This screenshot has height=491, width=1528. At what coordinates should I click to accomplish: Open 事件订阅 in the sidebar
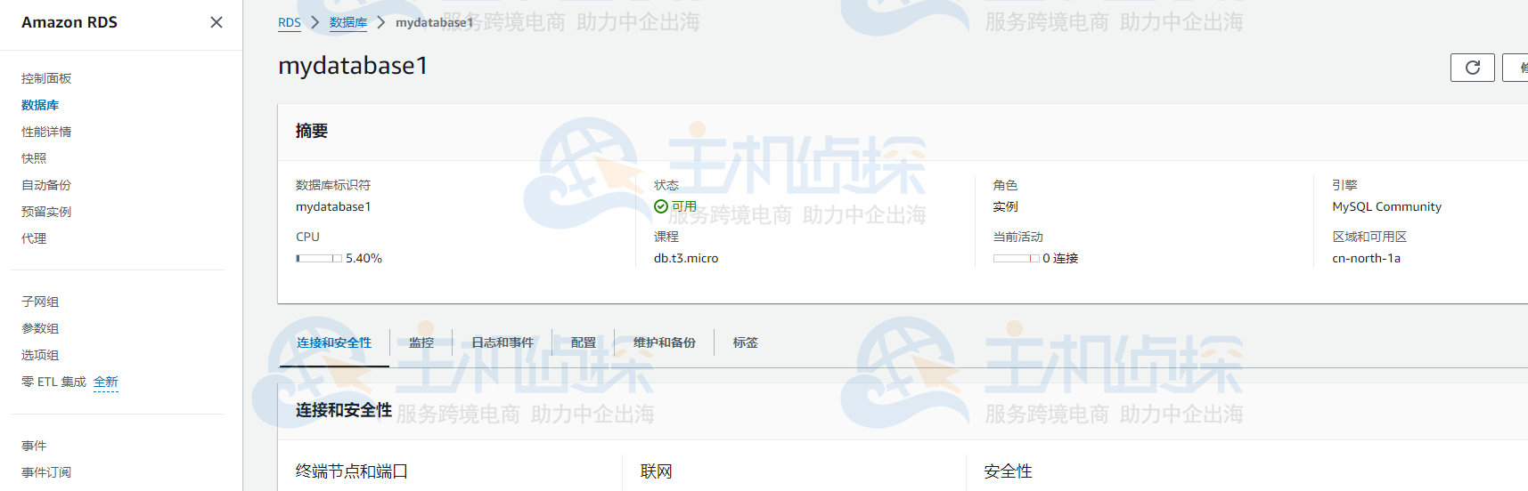(46, 472)
